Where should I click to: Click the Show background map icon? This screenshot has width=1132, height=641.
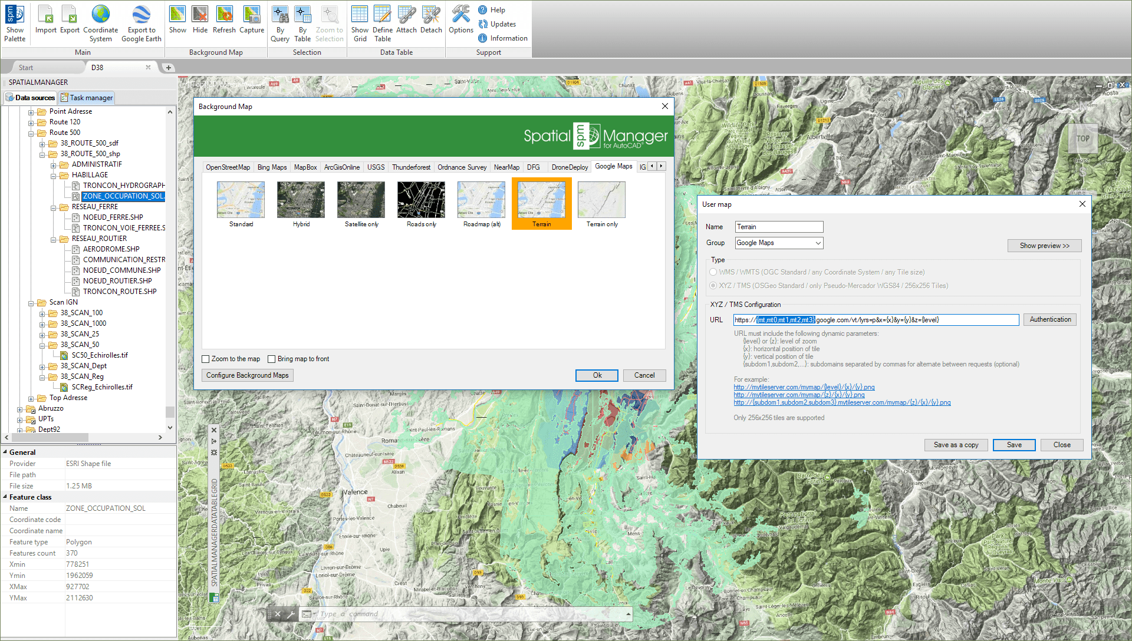pyautogui.click(x=177, y=19)
